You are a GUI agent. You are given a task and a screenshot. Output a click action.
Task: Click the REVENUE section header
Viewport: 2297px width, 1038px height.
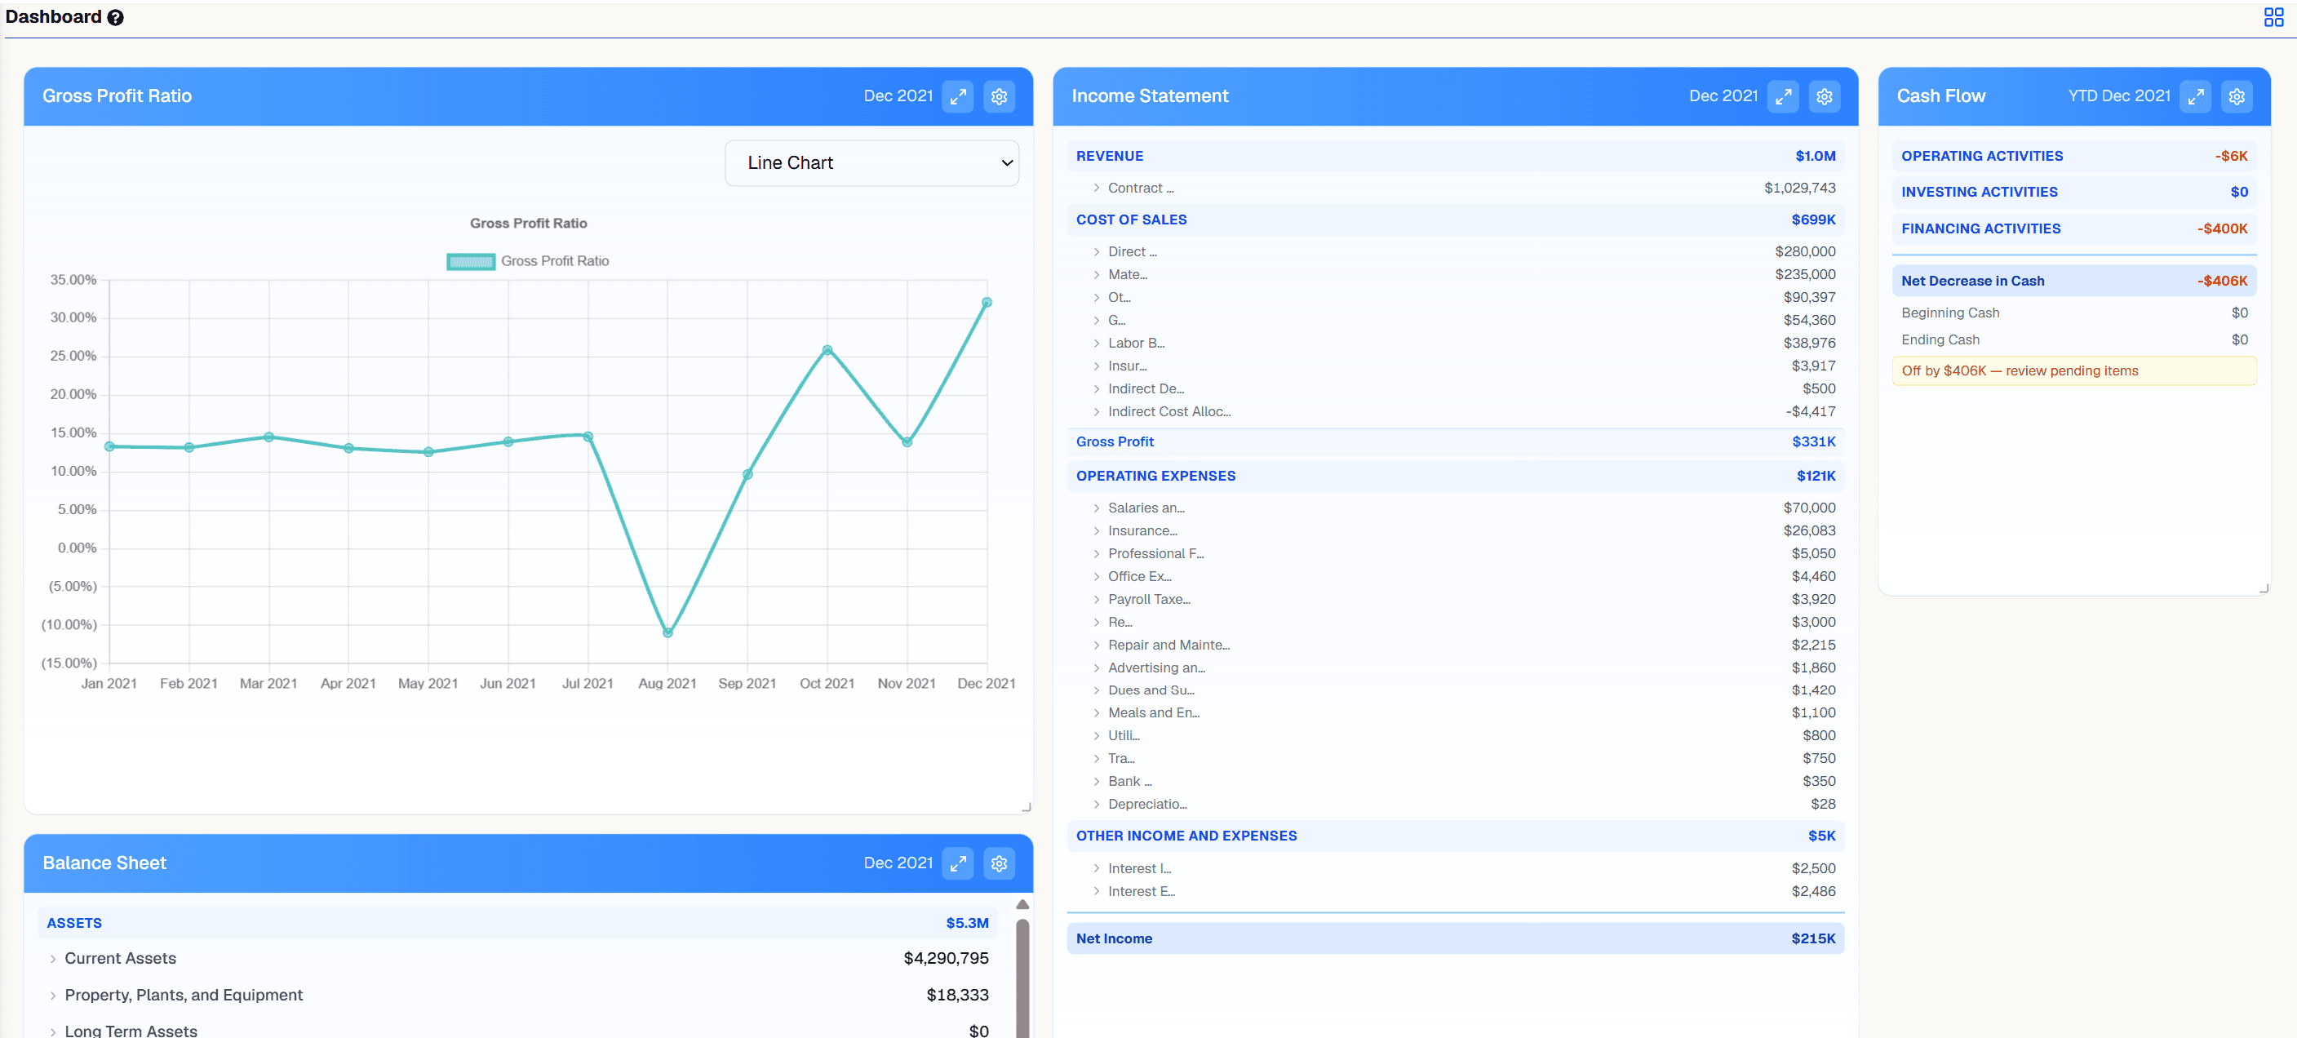(x=1454, y=156)
